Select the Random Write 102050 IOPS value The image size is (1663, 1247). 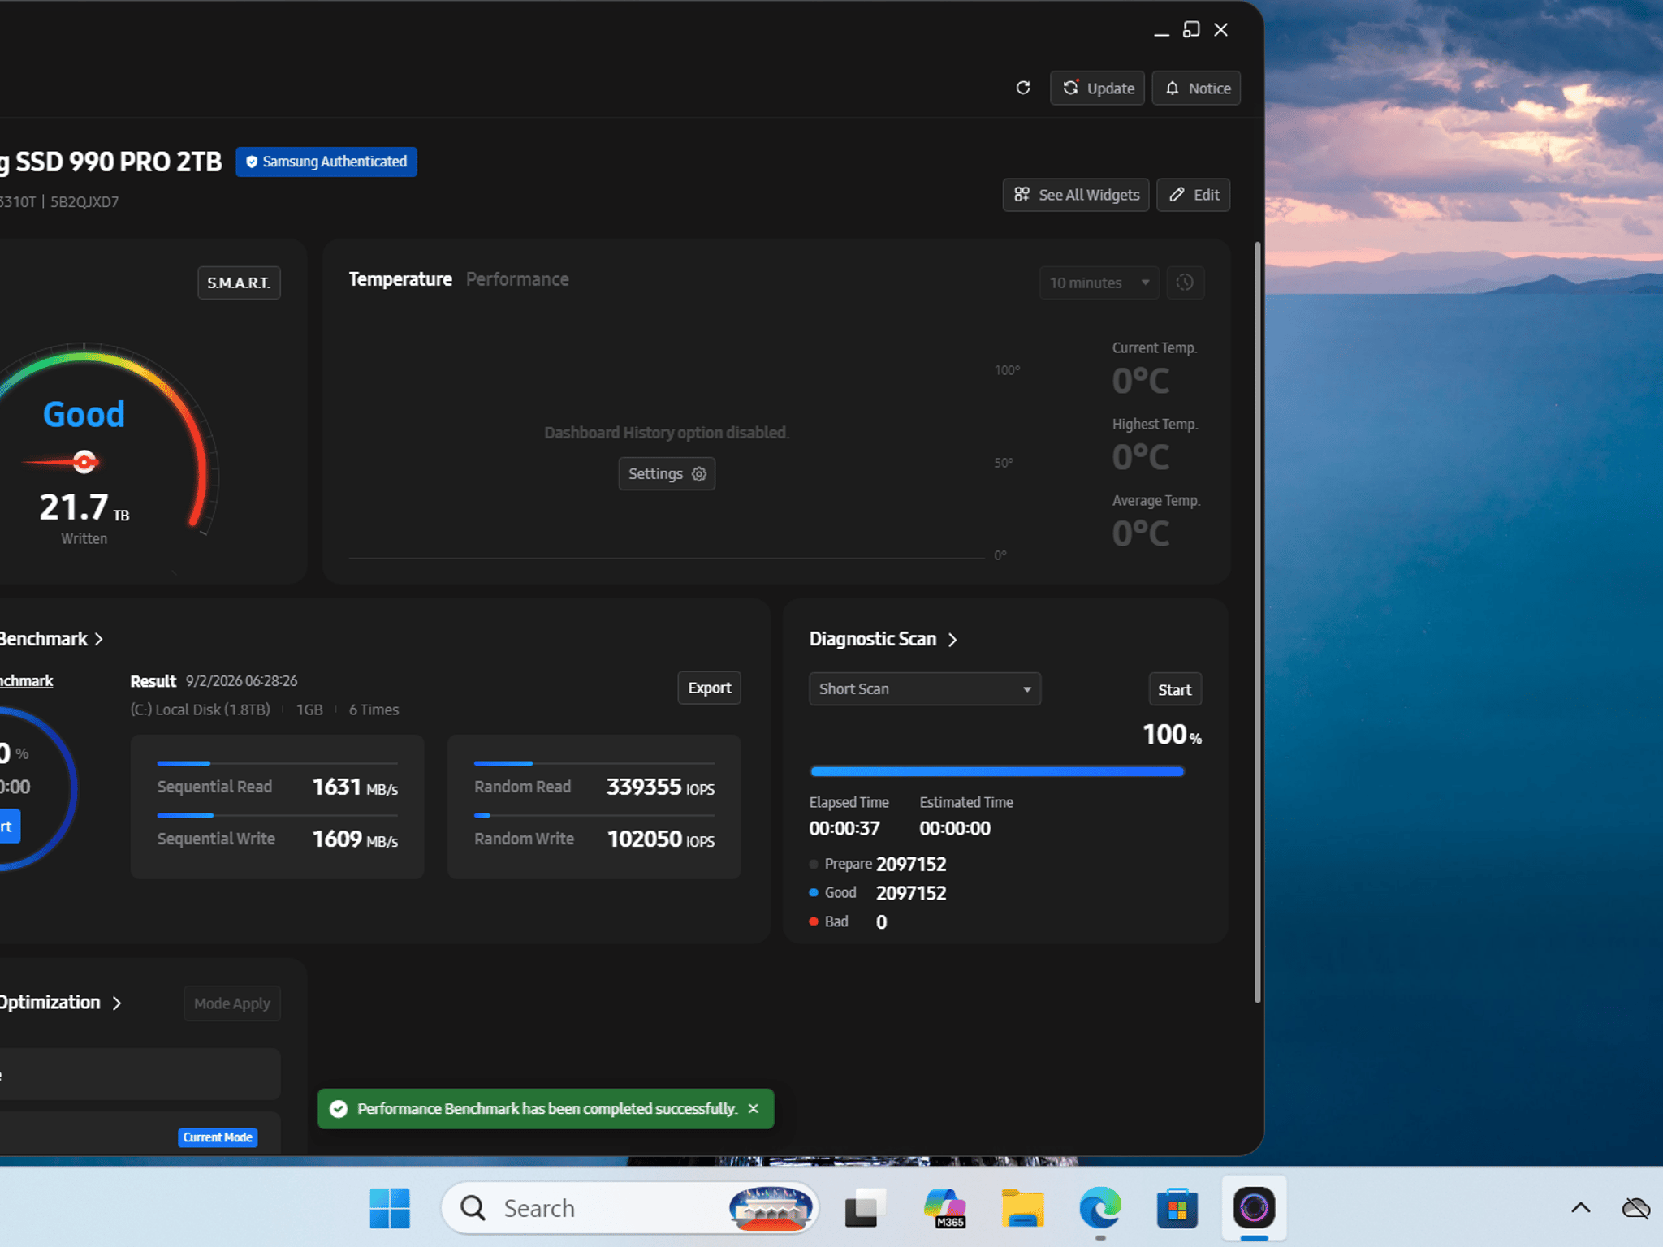click(660, 839)
